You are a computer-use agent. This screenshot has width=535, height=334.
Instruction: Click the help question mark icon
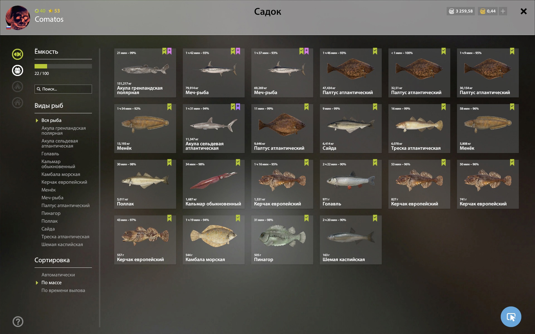click(18, 321)
